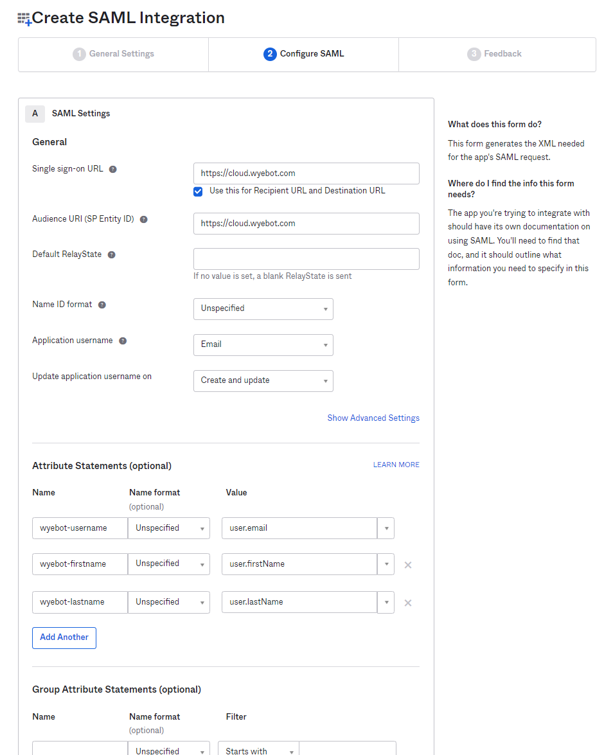This screenshot has height=755, width=613.
Task: Edit the wyebot-firstname name field
Action: point(80,564)
